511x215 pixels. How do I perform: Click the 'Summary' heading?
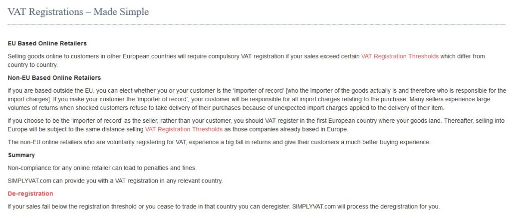(21, 155)
